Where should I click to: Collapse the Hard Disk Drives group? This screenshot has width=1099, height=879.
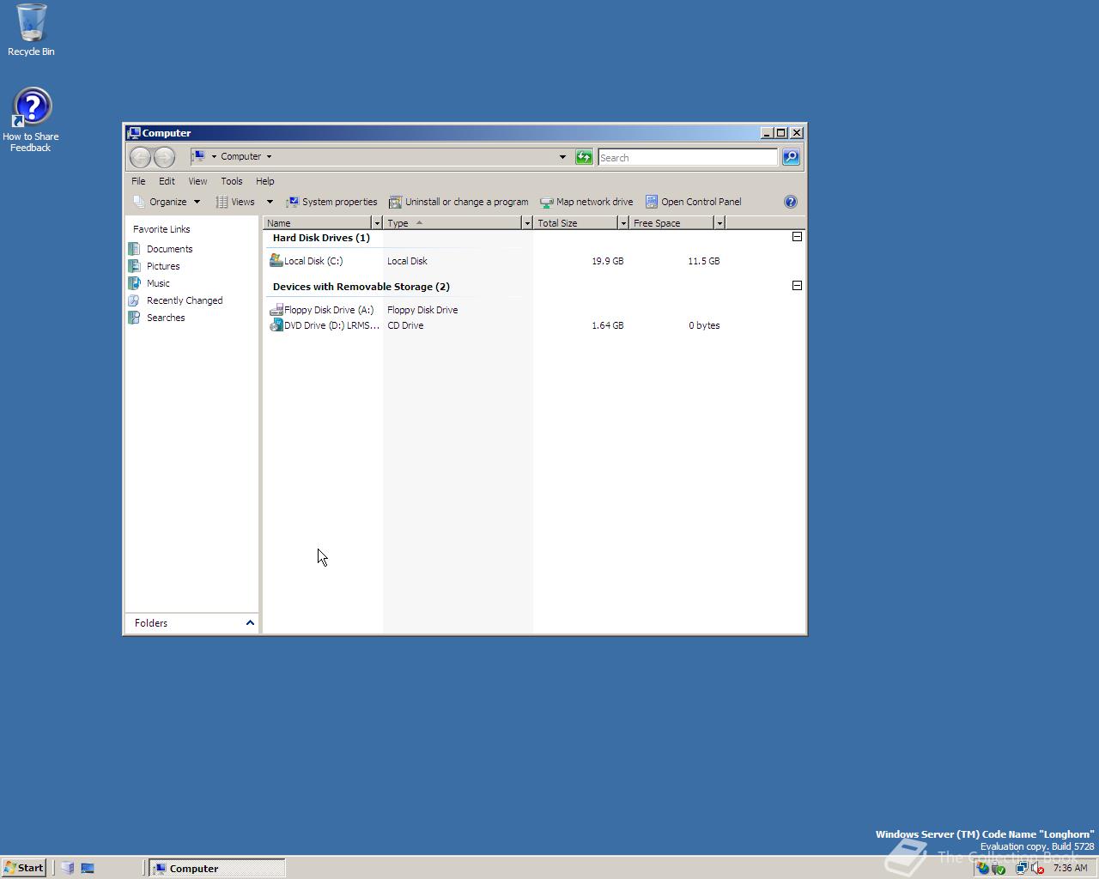[x=797, y=236]
